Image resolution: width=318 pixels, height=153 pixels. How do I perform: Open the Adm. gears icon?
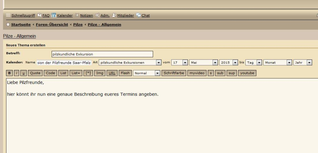(97, 15)
